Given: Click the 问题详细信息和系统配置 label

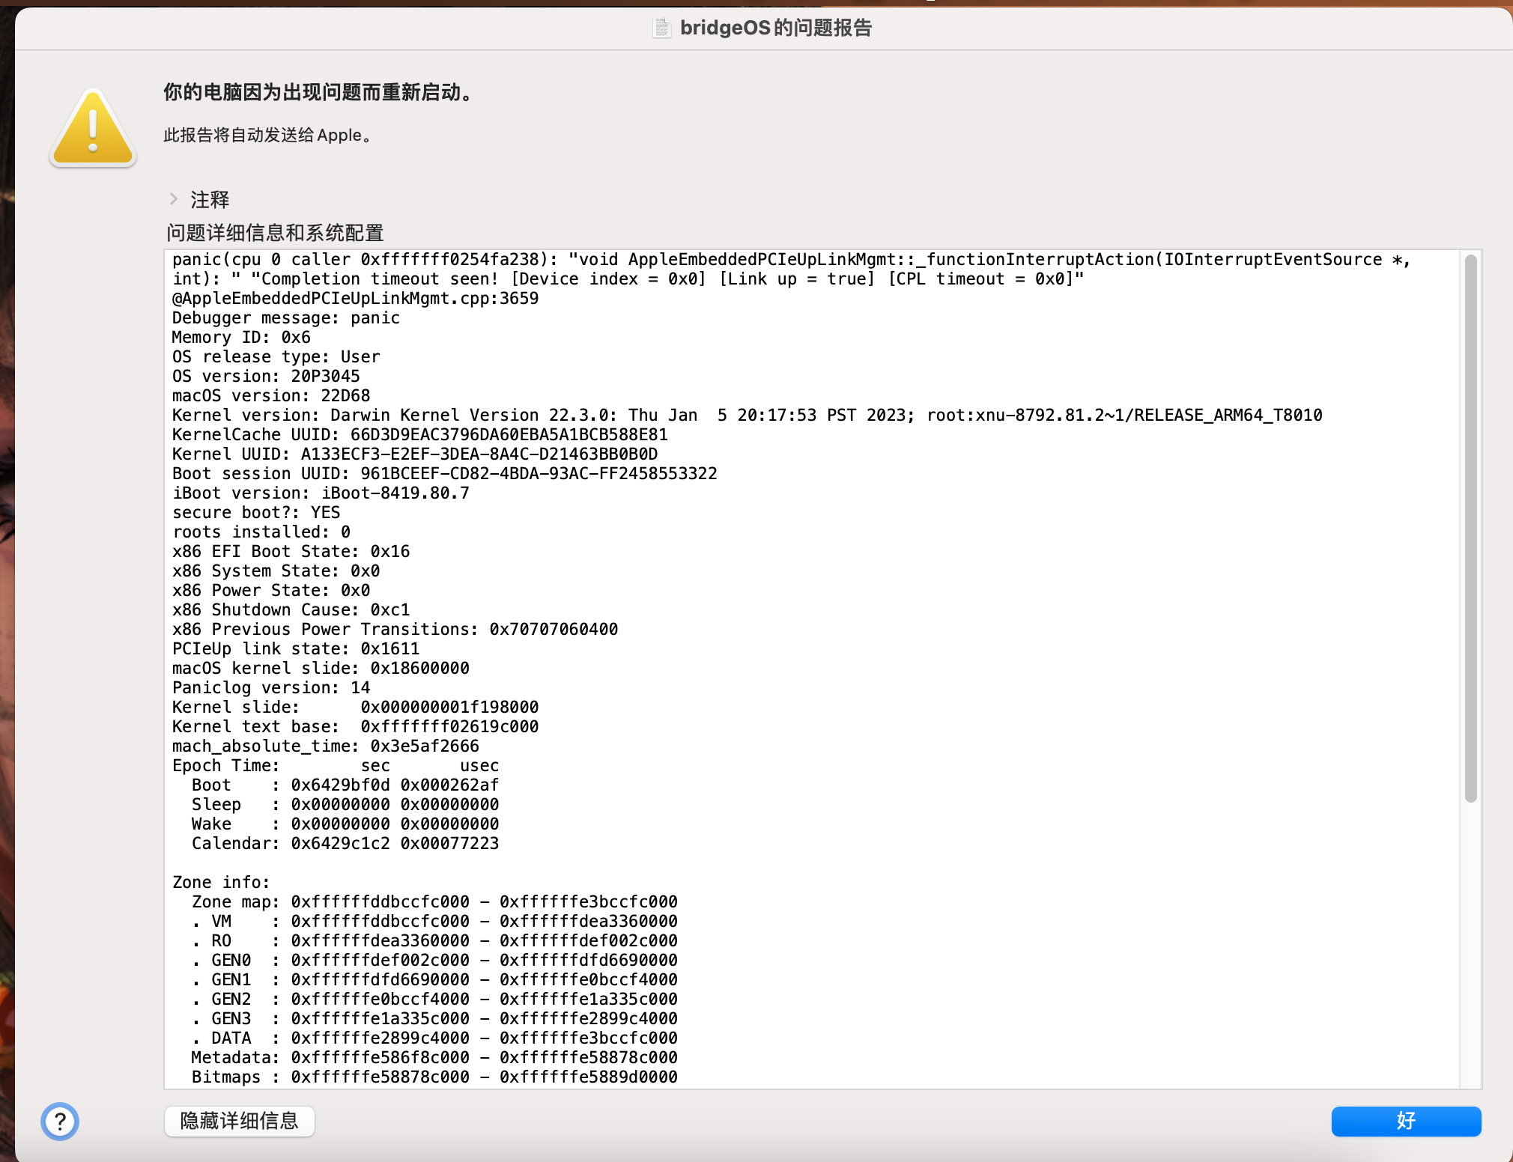Looking at the screenshot, I should (275, 233).
